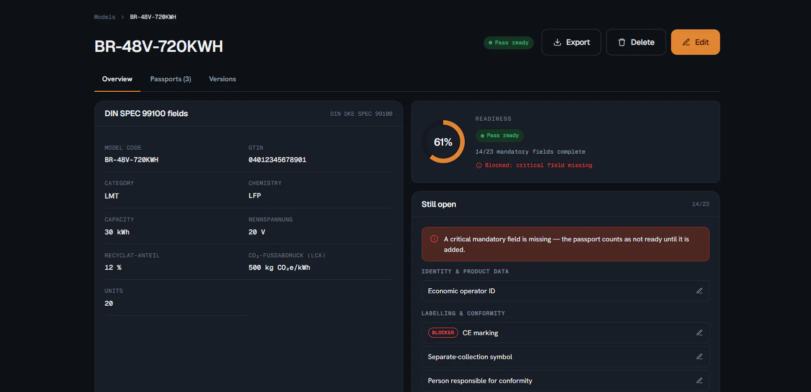Click the Identity & Product Data section label
811x392 pixels.
click(x=465, y=272)
